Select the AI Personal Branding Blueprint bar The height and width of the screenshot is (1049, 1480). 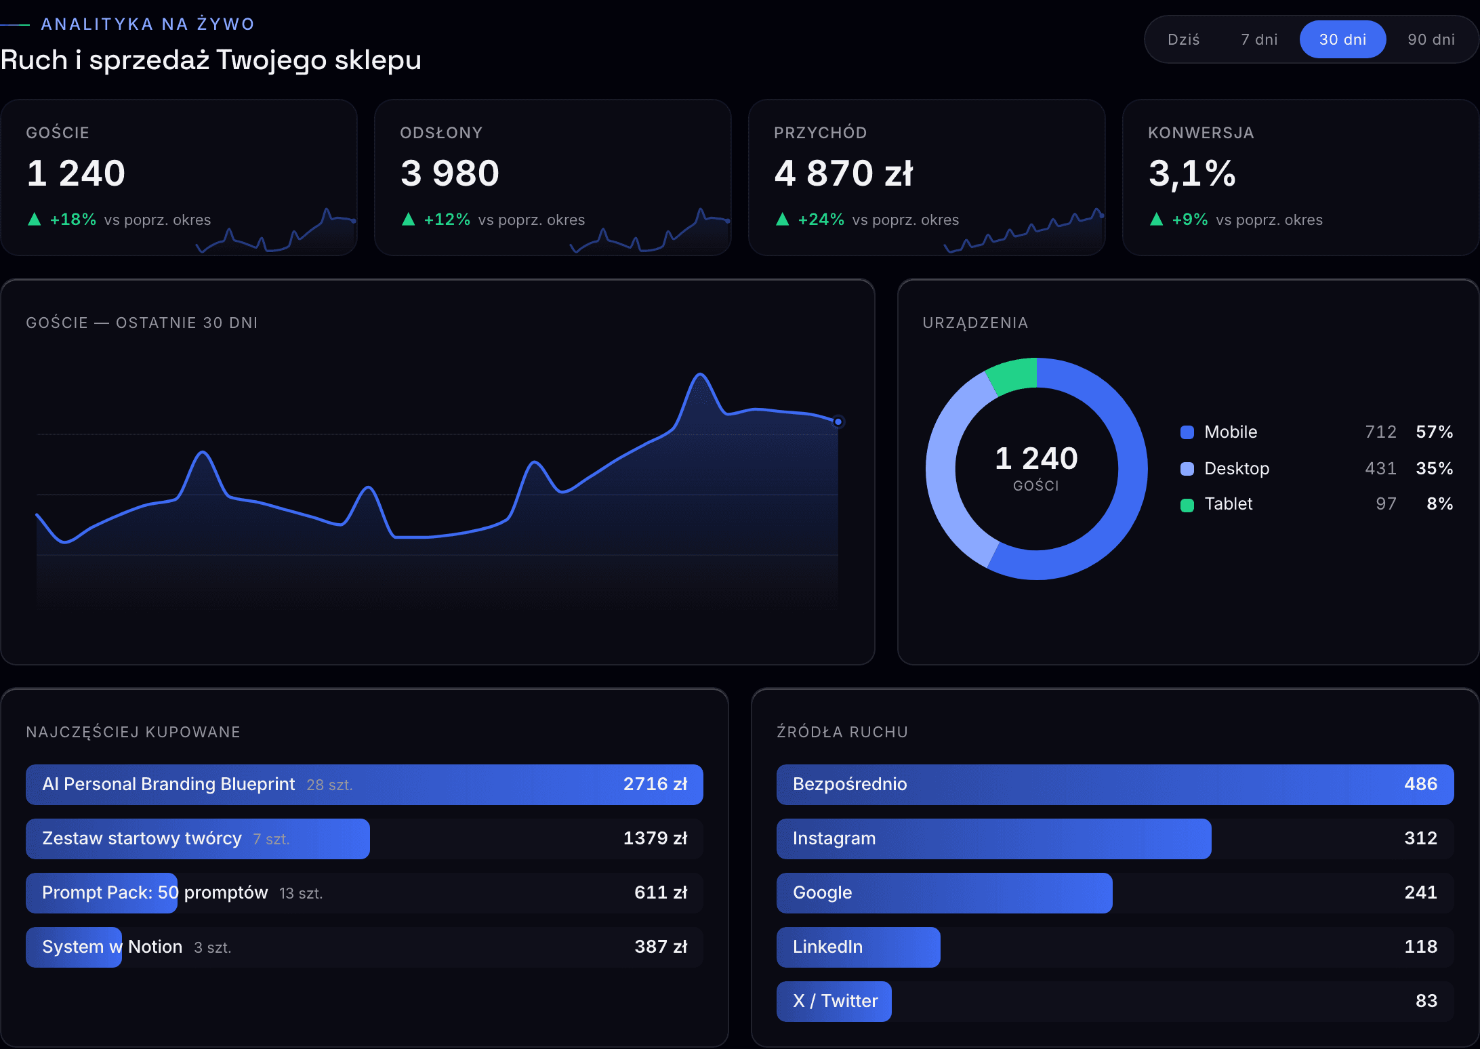365,785
